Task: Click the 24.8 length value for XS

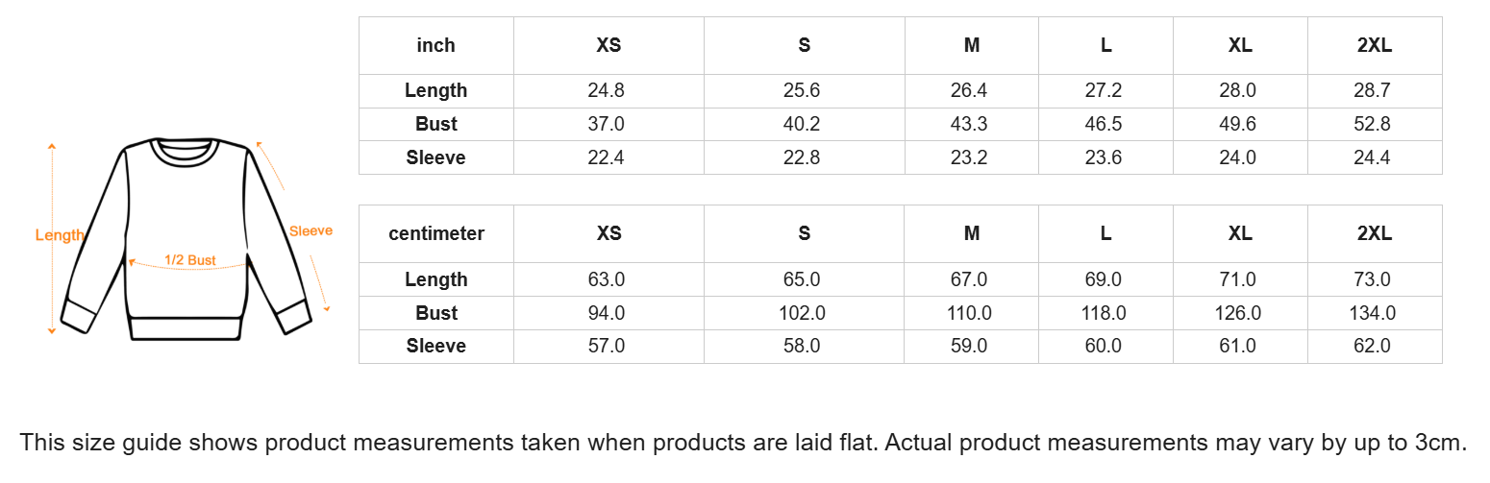Action: pyautogui.click(x=606, y=90)
